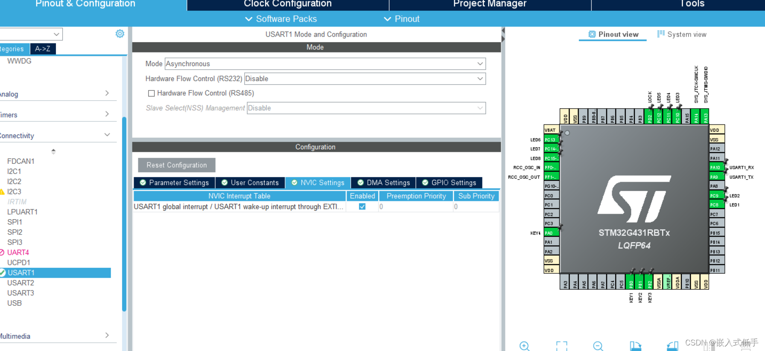Click the PF1 RCC_OSC_OUT pin
765x351 pixels.
[x=552, y=177]
